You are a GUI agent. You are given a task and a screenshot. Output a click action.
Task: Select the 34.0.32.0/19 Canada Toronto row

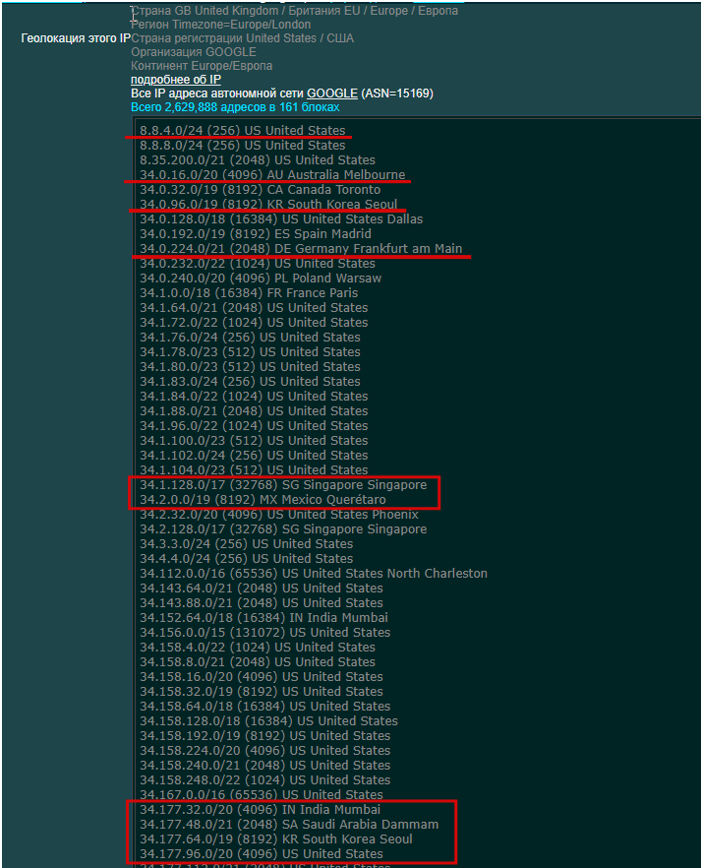click(x=260, y=190)
